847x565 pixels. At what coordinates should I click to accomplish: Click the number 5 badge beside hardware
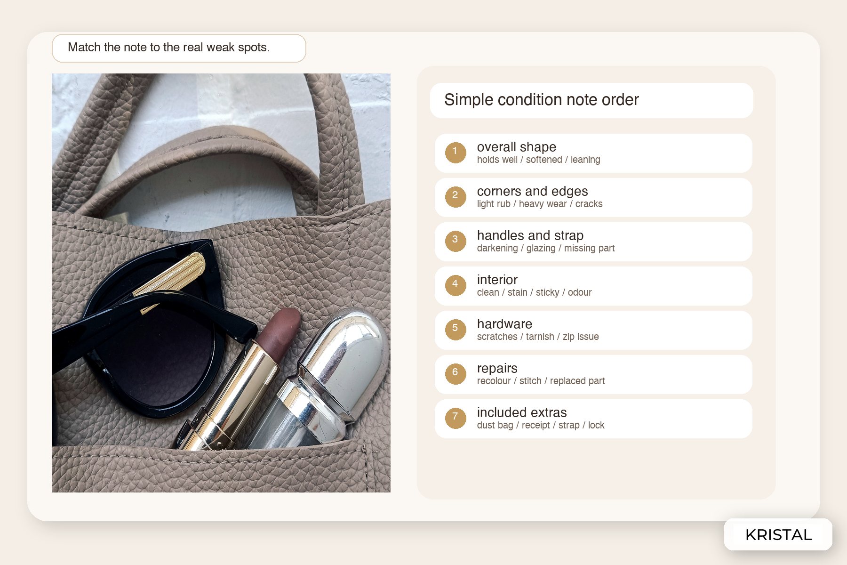(455, 330)
